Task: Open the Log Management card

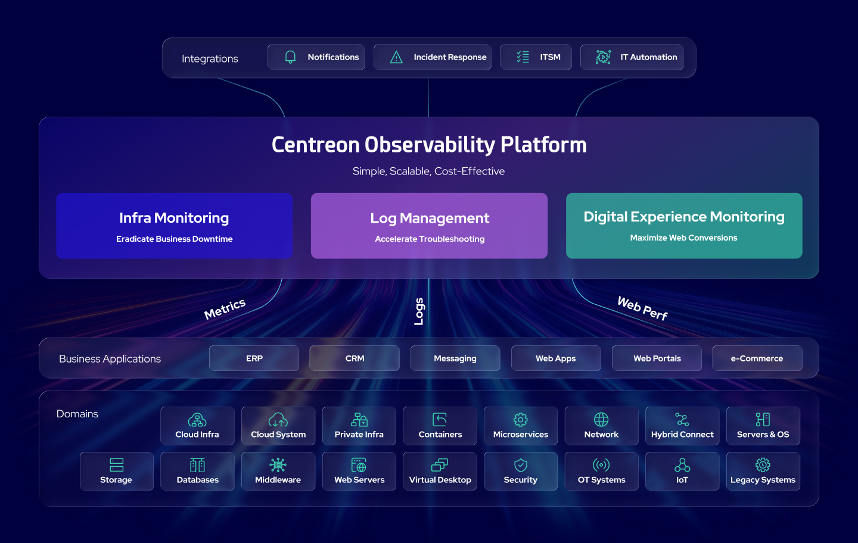Action: tap(429, 226)
